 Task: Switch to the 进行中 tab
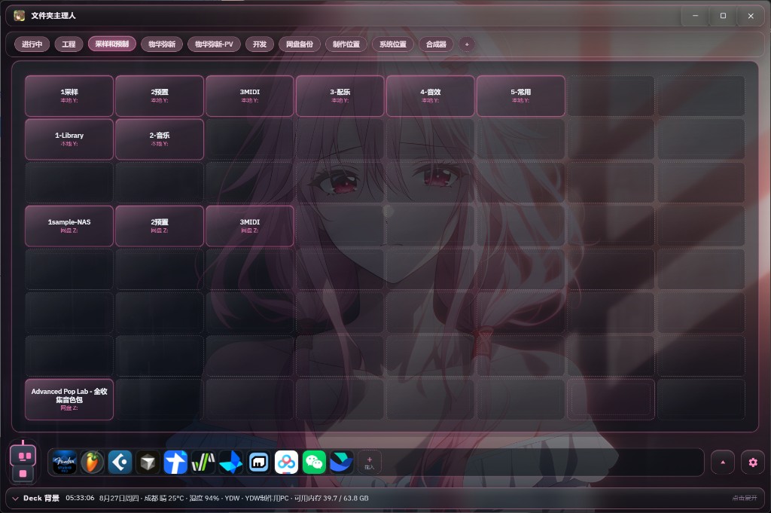pos(32,44)
